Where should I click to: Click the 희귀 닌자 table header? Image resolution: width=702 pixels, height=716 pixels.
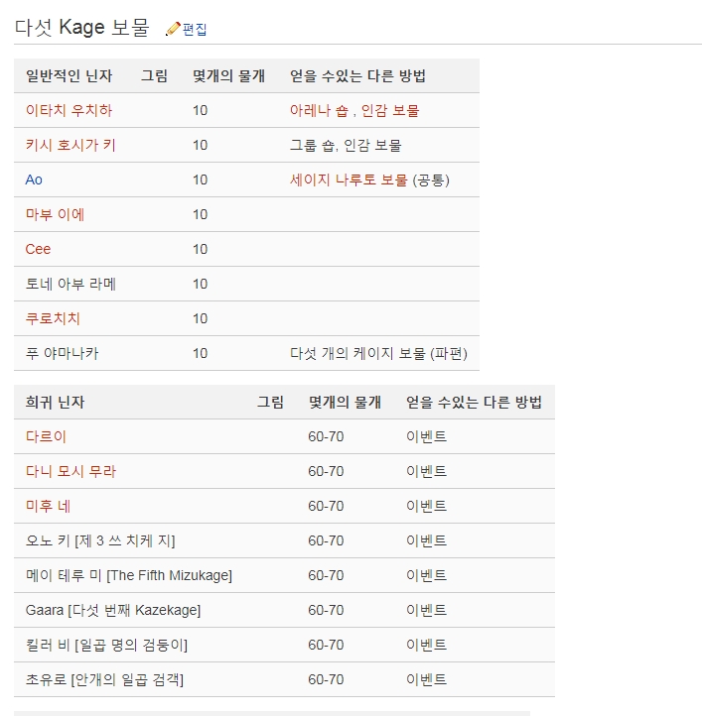tap(55, 403)
